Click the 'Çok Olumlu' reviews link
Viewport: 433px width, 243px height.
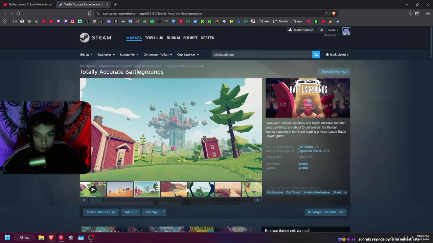[x=305, y=147]
